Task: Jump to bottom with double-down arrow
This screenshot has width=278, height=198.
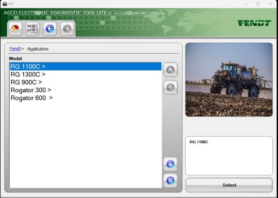Action: tap(171, 180)
